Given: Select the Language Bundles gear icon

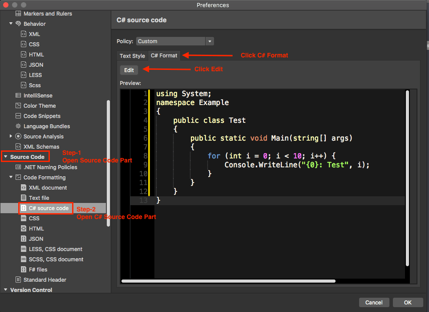Looking at the screenshot, I should [18, 126].
